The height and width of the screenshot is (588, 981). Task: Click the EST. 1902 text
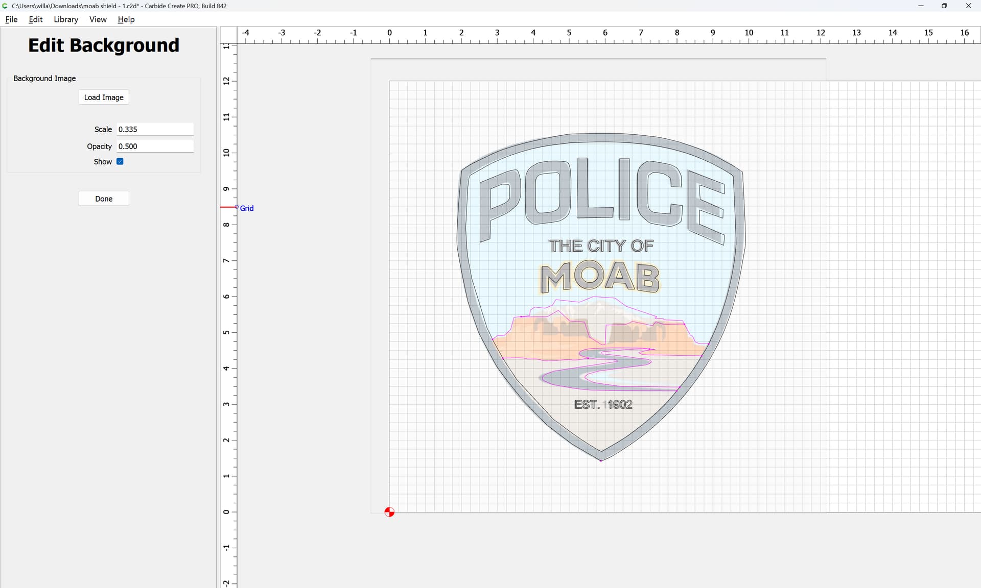(x=603, y=405)
